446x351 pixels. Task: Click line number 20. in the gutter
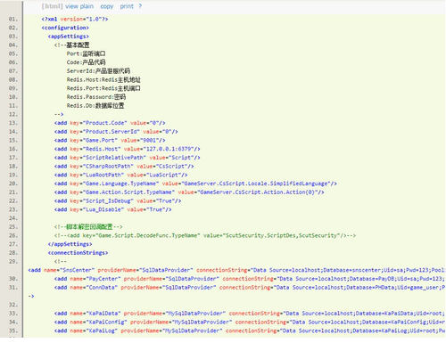coord(13,184)
